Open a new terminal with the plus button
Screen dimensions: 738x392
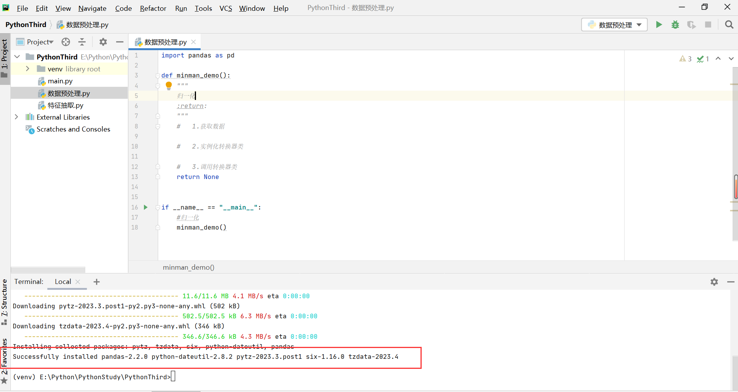pyautogui.click(x=96, y=282)
